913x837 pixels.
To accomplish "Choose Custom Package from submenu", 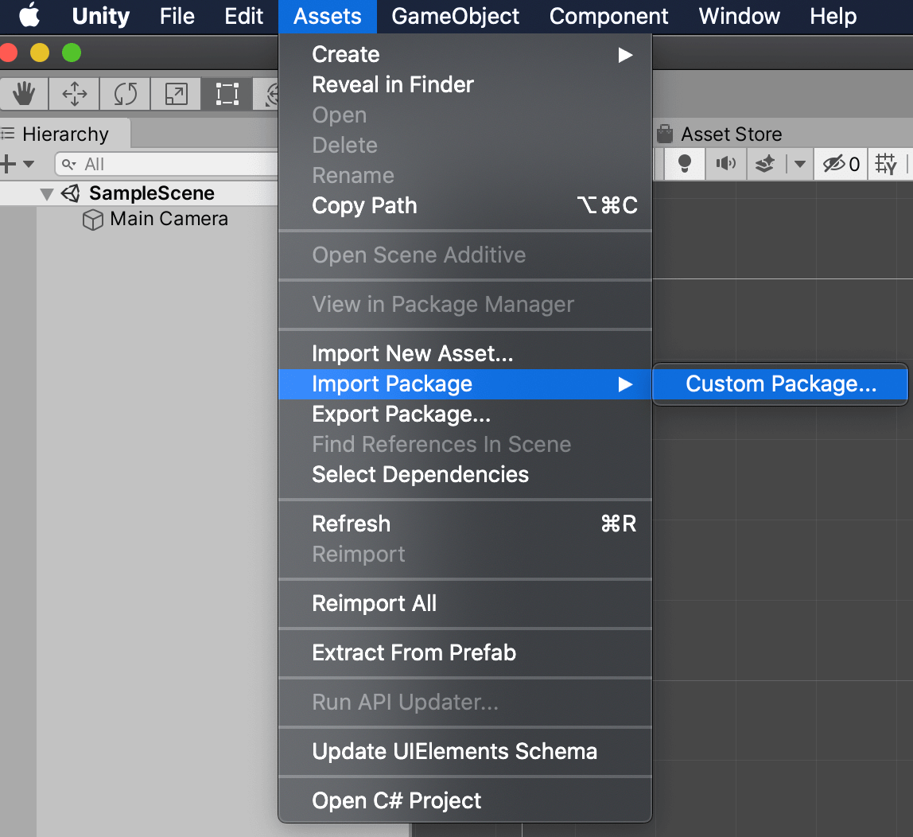I will pyautogui.click(x=780, y=384).
